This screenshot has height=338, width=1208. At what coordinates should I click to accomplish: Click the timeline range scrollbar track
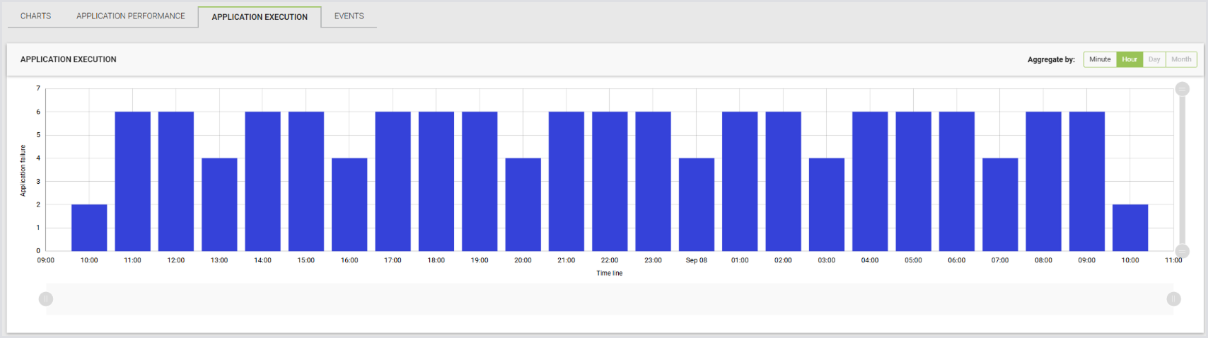[x=610, y=299]
